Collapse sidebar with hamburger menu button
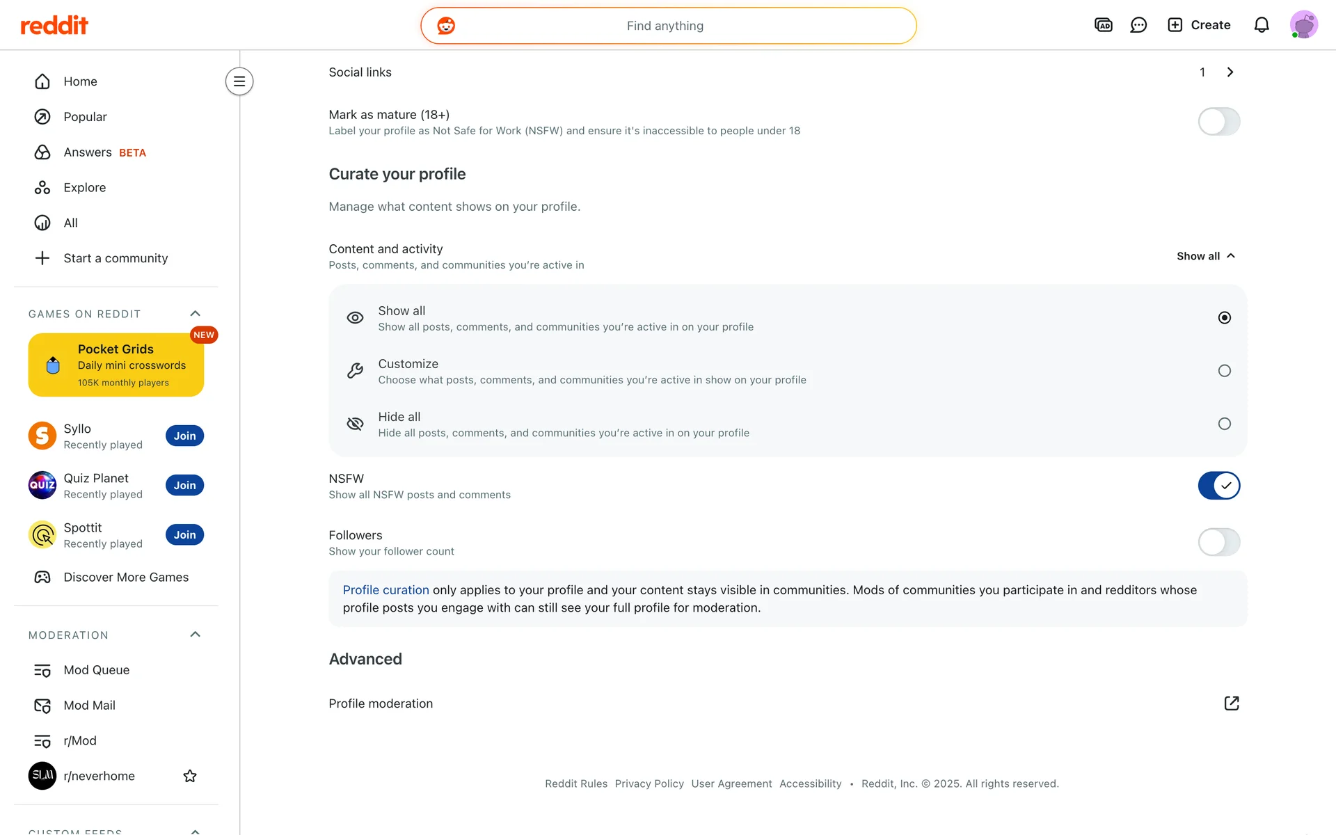Screen dimensions: 1336x835 pyautogui.click(x=239, y=81)
